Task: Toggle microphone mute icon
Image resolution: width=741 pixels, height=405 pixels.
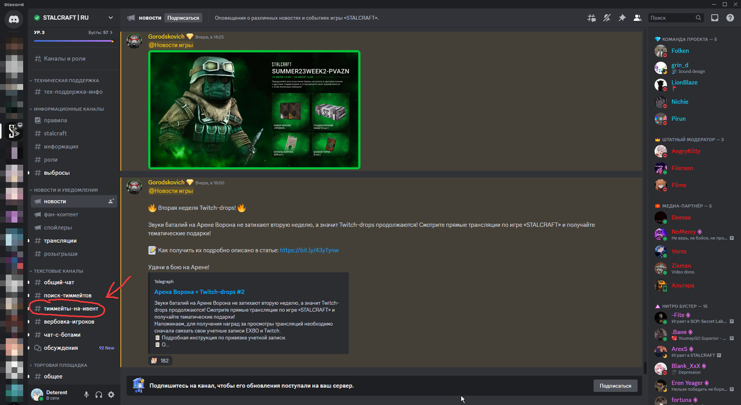Action: click(86, 395)
